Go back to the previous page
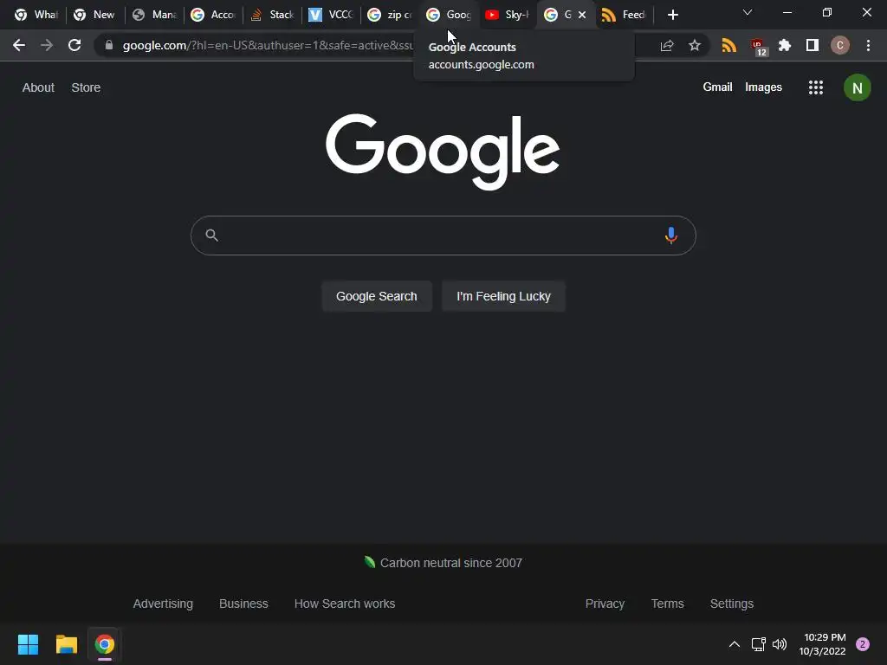Screen dimensions: 887x665 pyautogui.click(x=19, y=45)
